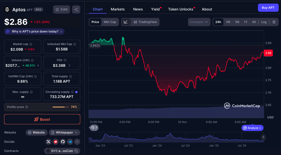Expand the socials chevron for more links
Image resolution: width=281 pixels, height=155 pixels.
click(x=77, y=142)
